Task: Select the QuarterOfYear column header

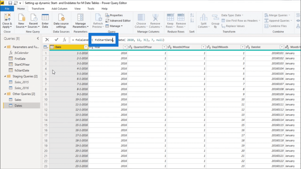Action: click(147, 47)
